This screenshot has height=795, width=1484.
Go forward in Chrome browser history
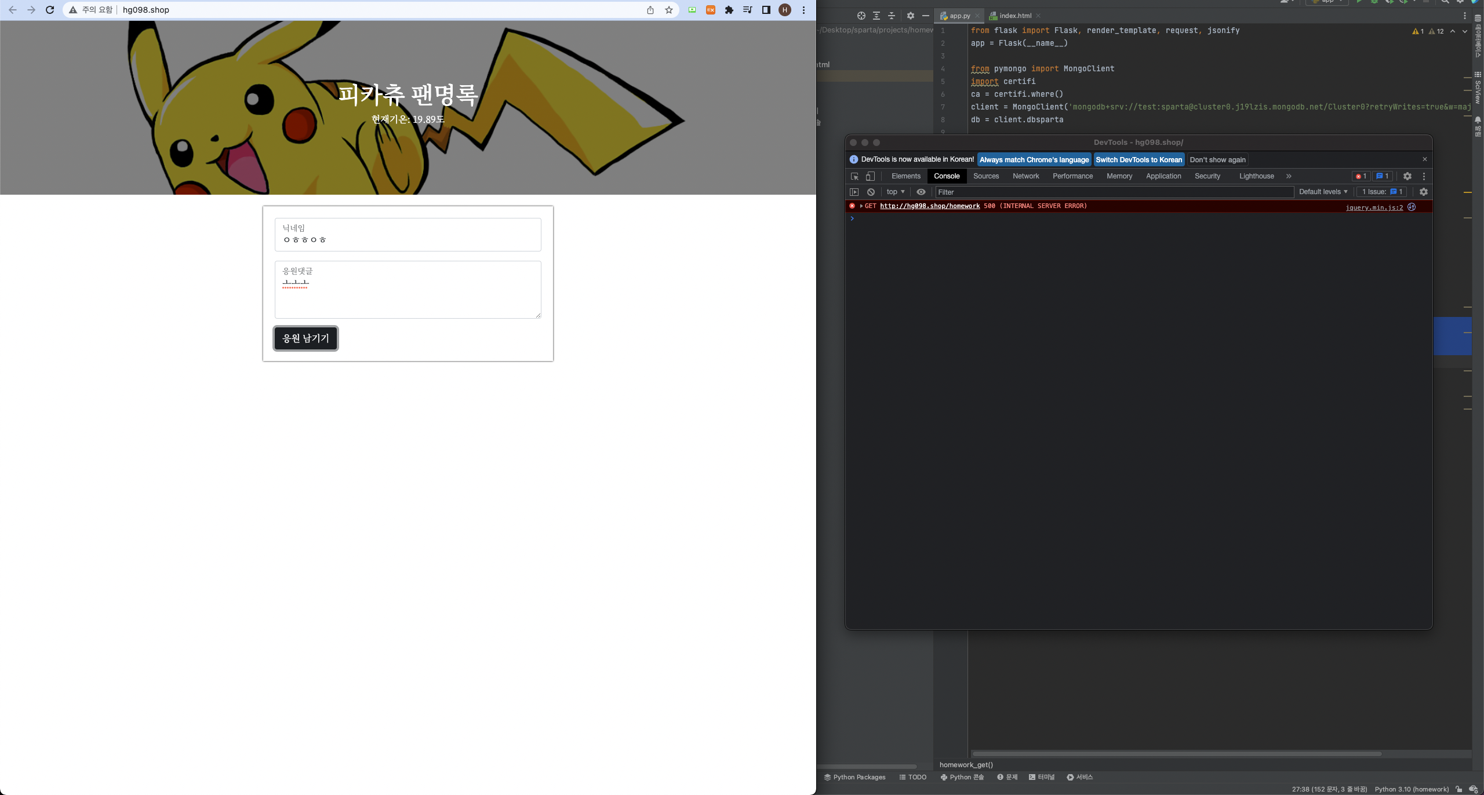point(31,10)
